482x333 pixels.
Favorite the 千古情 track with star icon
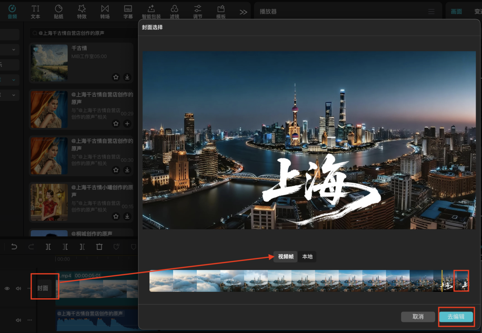(116, 77)
